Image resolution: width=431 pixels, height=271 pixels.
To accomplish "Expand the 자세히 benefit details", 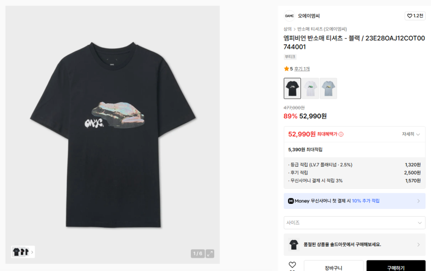I will [411, 134].
